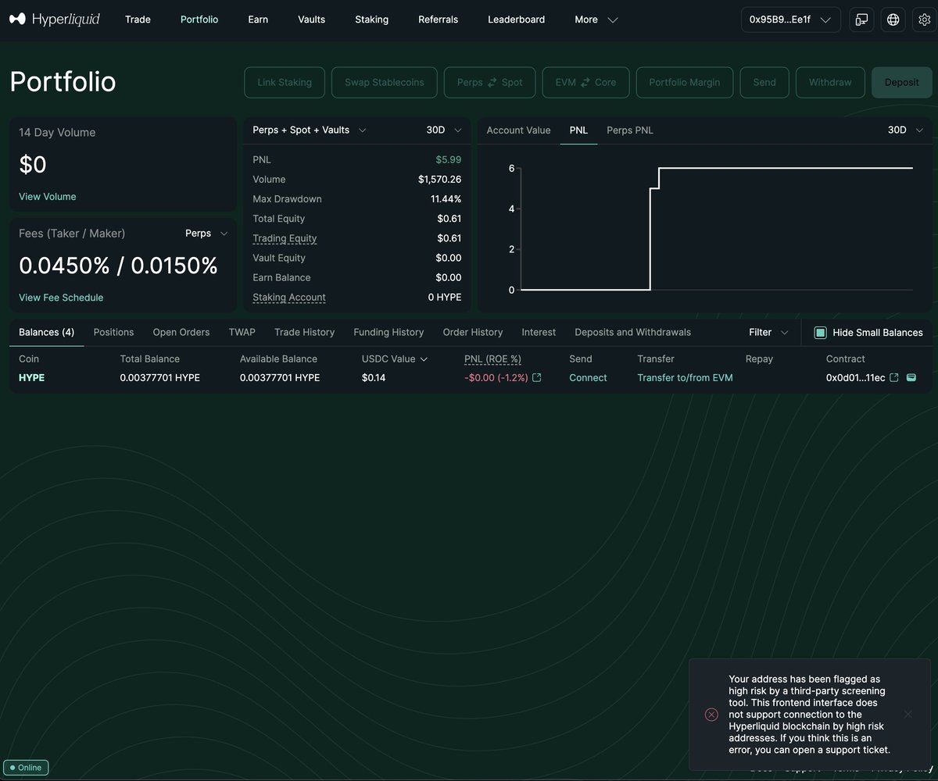Open the View Fee Schedule link

point(61,298)
